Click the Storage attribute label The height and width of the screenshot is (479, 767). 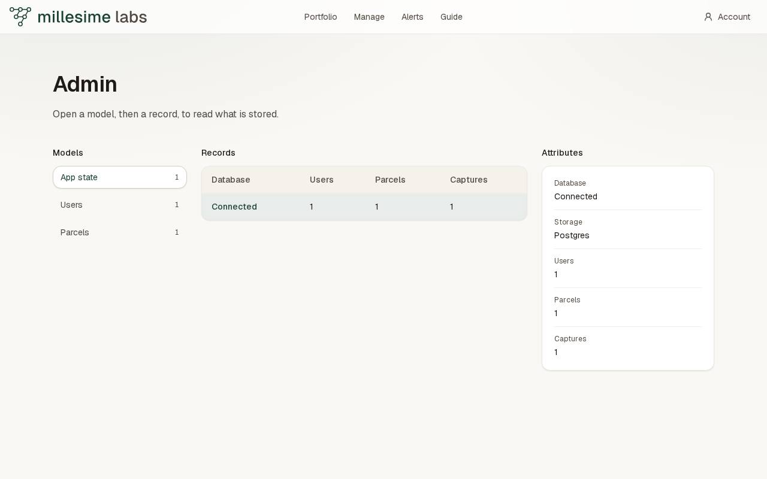[x=568, y=222]
